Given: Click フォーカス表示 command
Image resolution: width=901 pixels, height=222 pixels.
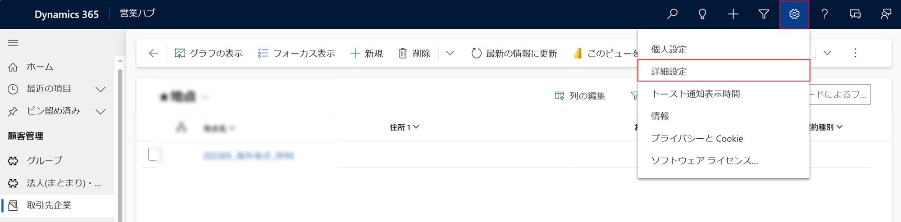Looking at the screenshot, I should tap(296, 53).
